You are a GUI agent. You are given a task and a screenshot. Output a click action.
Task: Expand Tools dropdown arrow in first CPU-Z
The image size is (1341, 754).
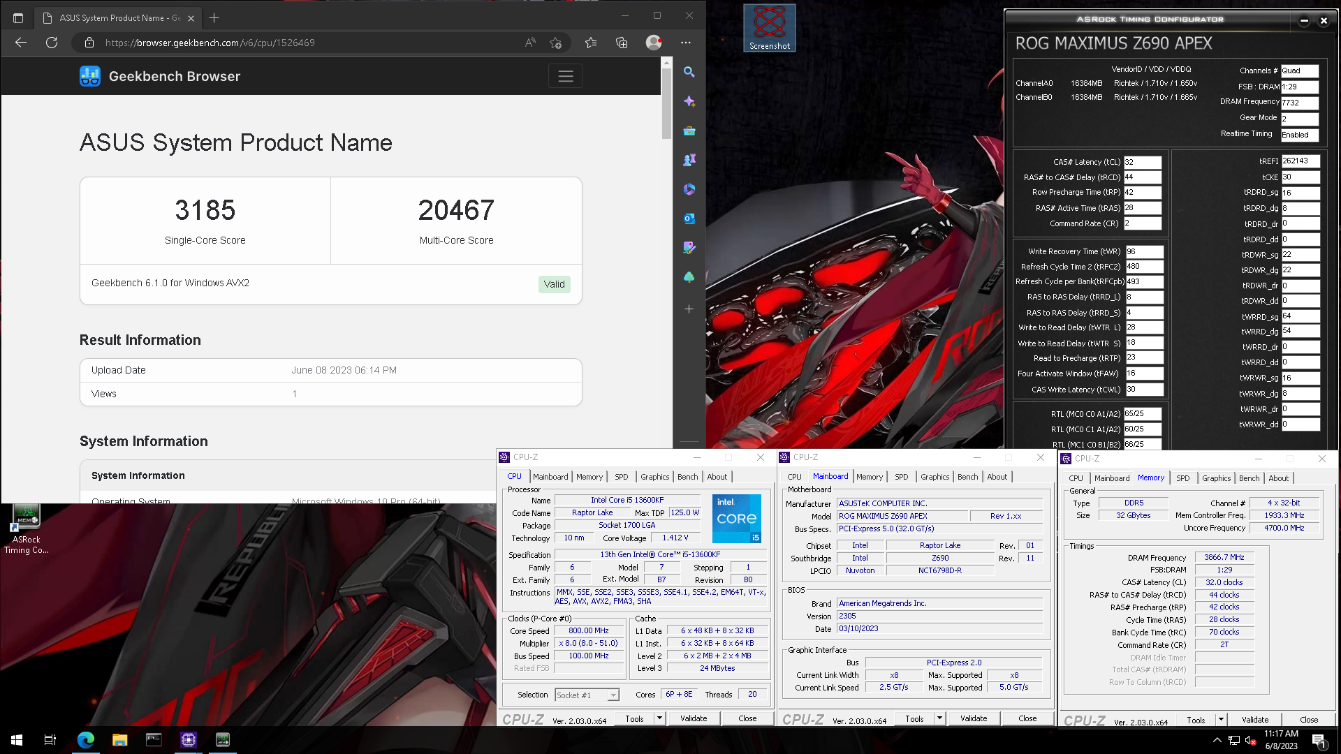(659, 718)
